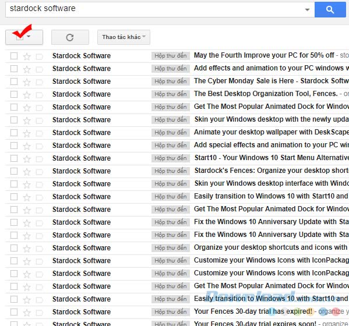Viewport: 349px width, 326px height.
Task: Star the Add effects and animation email
Action: [27, 69]
